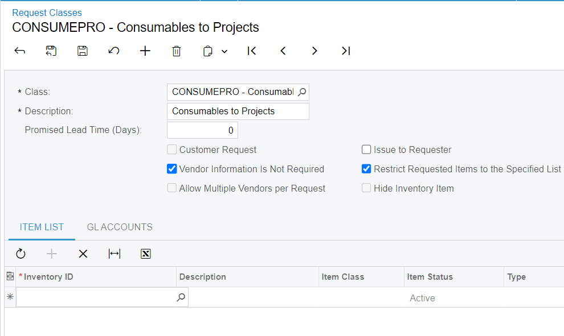Click the Save and Close icon

51,51
